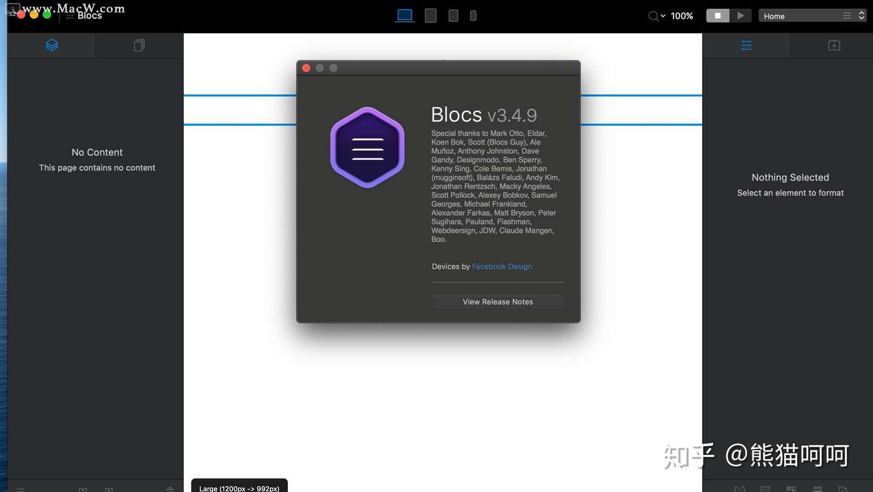
Task: Open page settings icon in Home selector
Action: 847,16
